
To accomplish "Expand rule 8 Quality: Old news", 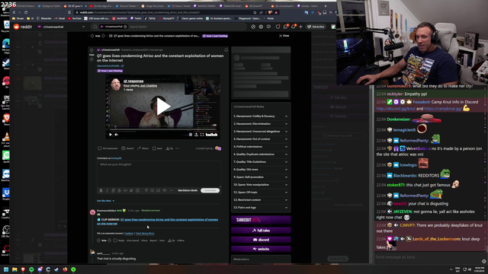I will 261,169.
